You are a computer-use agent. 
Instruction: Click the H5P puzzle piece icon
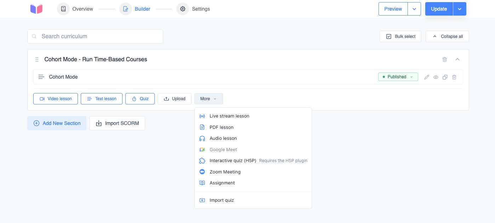click(202, 161)
